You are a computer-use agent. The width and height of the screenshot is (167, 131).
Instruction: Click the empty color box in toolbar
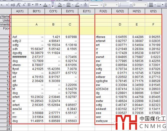[x=124, y=5]
